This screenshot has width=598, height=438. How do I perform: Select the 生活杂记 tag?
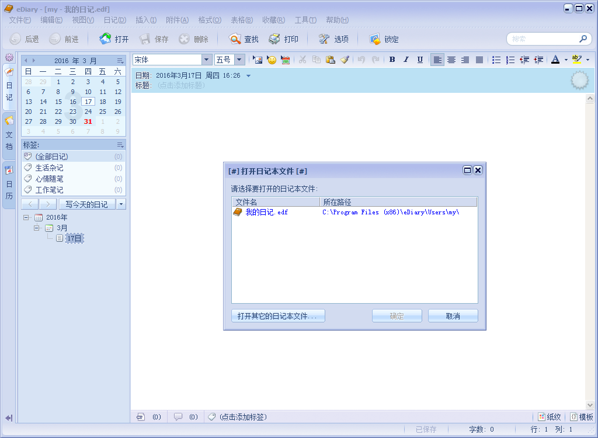[74, 168]
